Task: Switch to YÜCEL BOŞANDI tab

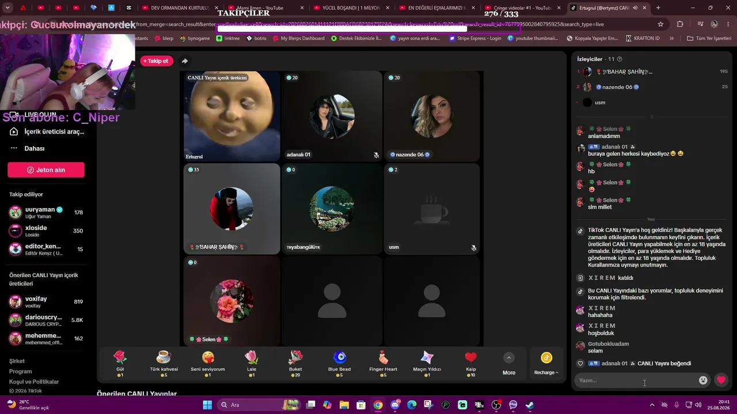Action: click(351, 8)
